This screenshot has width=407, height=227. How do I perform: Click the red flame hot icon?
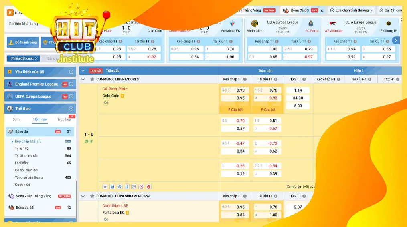[x=148, y=187]
